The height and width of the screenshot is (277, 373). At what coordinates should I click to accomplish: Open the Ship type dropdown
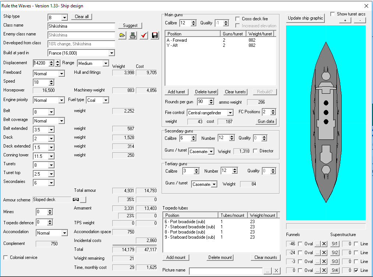pyautogui.click(x=64, y=18)
